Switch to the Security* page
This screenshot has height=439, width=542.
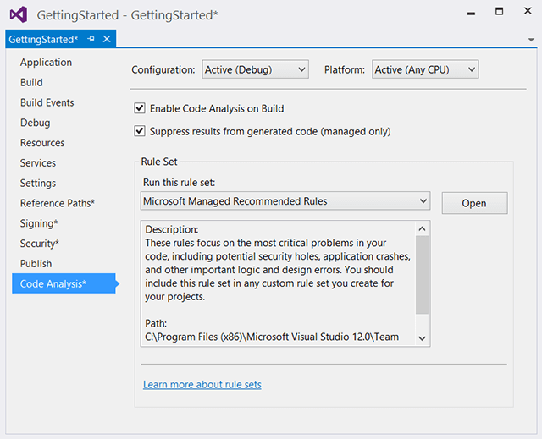pyautogui.click(x=40, y=244)
